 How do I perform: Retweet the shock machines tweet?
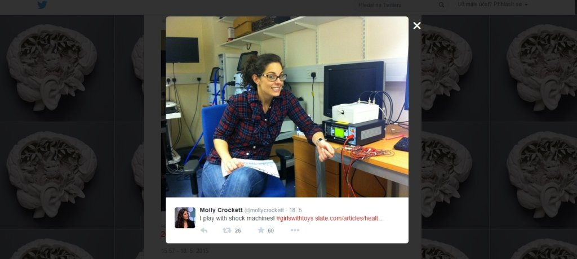coord(227,230)
